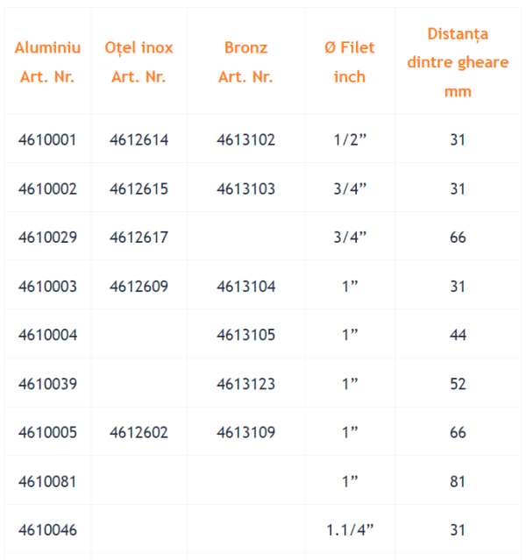Viewport: 526px width, 560px height.
Task: Select aluminium article 4610039
Action: 47,384
